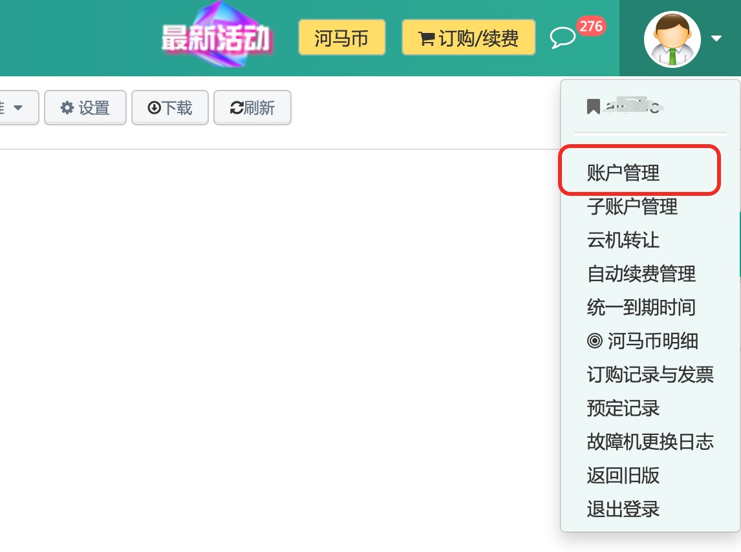The height and width of the screenshot is (552, 741).
Task: Select 统一到期时间 menu entry
Action: tap(641, 307)
